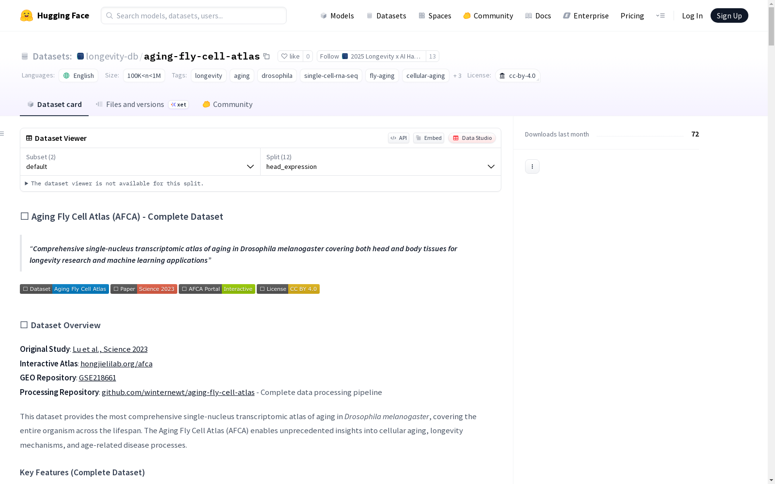Show the +3 more tags
The width and height of the screenshot is (775, 484).
click(x=457, y=76)
